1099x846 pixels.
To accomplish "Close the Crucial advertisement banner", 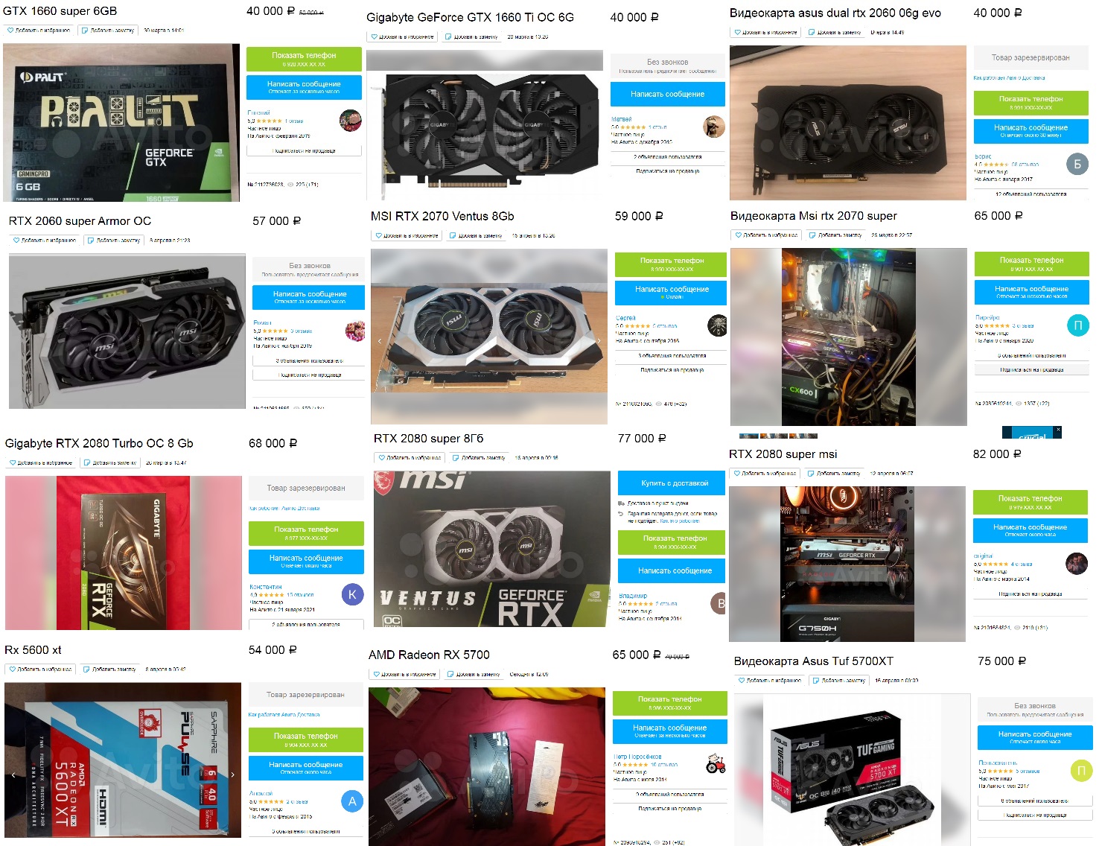I will point(1057,430).
